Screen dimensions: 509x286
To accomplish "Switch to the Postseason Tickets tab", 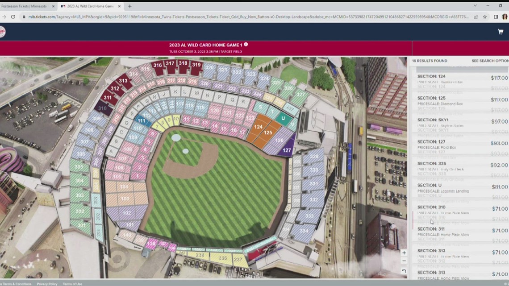I will point(25,6).
